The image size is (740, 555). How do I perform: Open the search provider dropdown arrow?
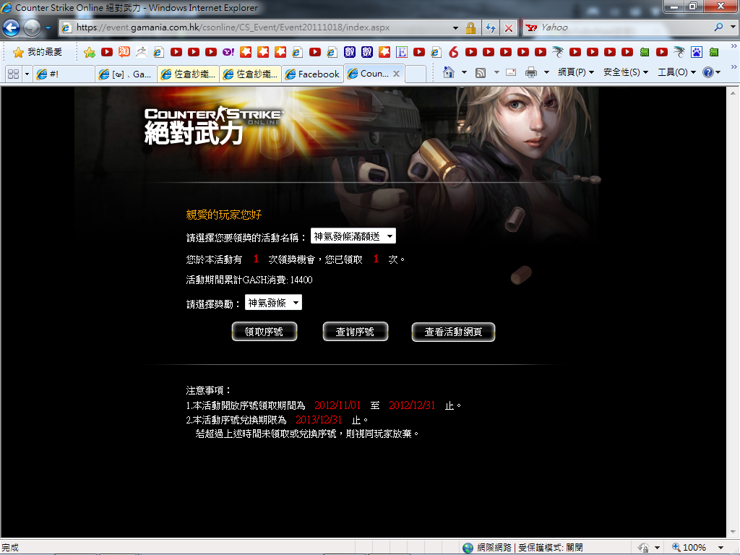click(733, 27)
